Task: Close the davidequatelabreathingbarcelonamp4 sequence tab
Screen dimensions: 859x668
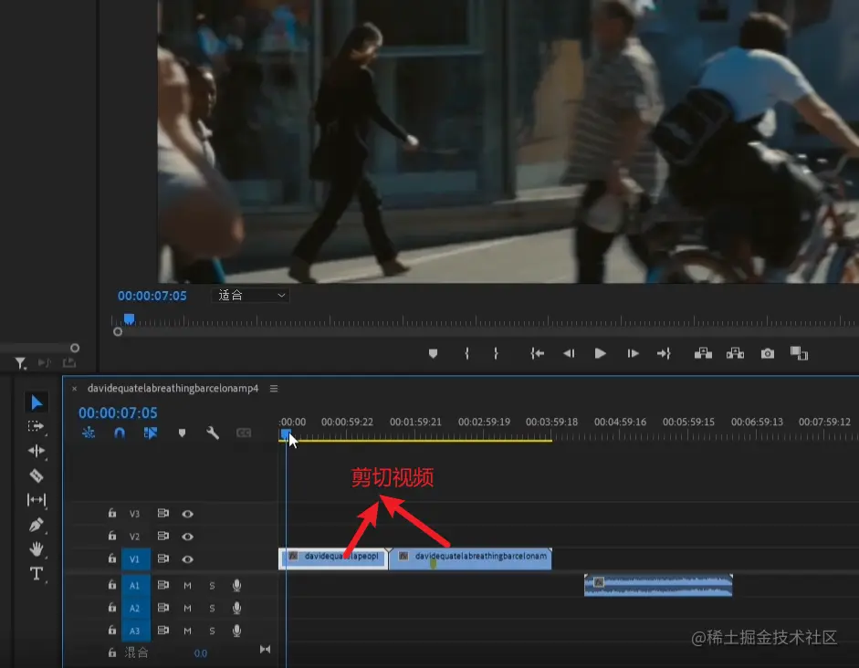Action: (x=75, y=389)
